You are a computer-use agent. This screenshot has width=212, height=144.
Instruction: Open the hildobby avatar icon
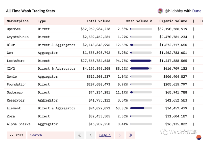160,11
